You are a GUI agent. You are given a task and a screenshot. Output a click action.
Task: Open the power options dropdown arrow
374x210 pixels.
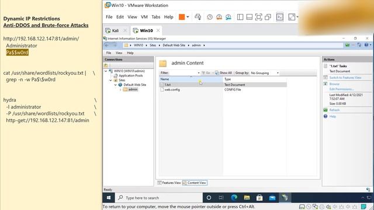(188, 17)
